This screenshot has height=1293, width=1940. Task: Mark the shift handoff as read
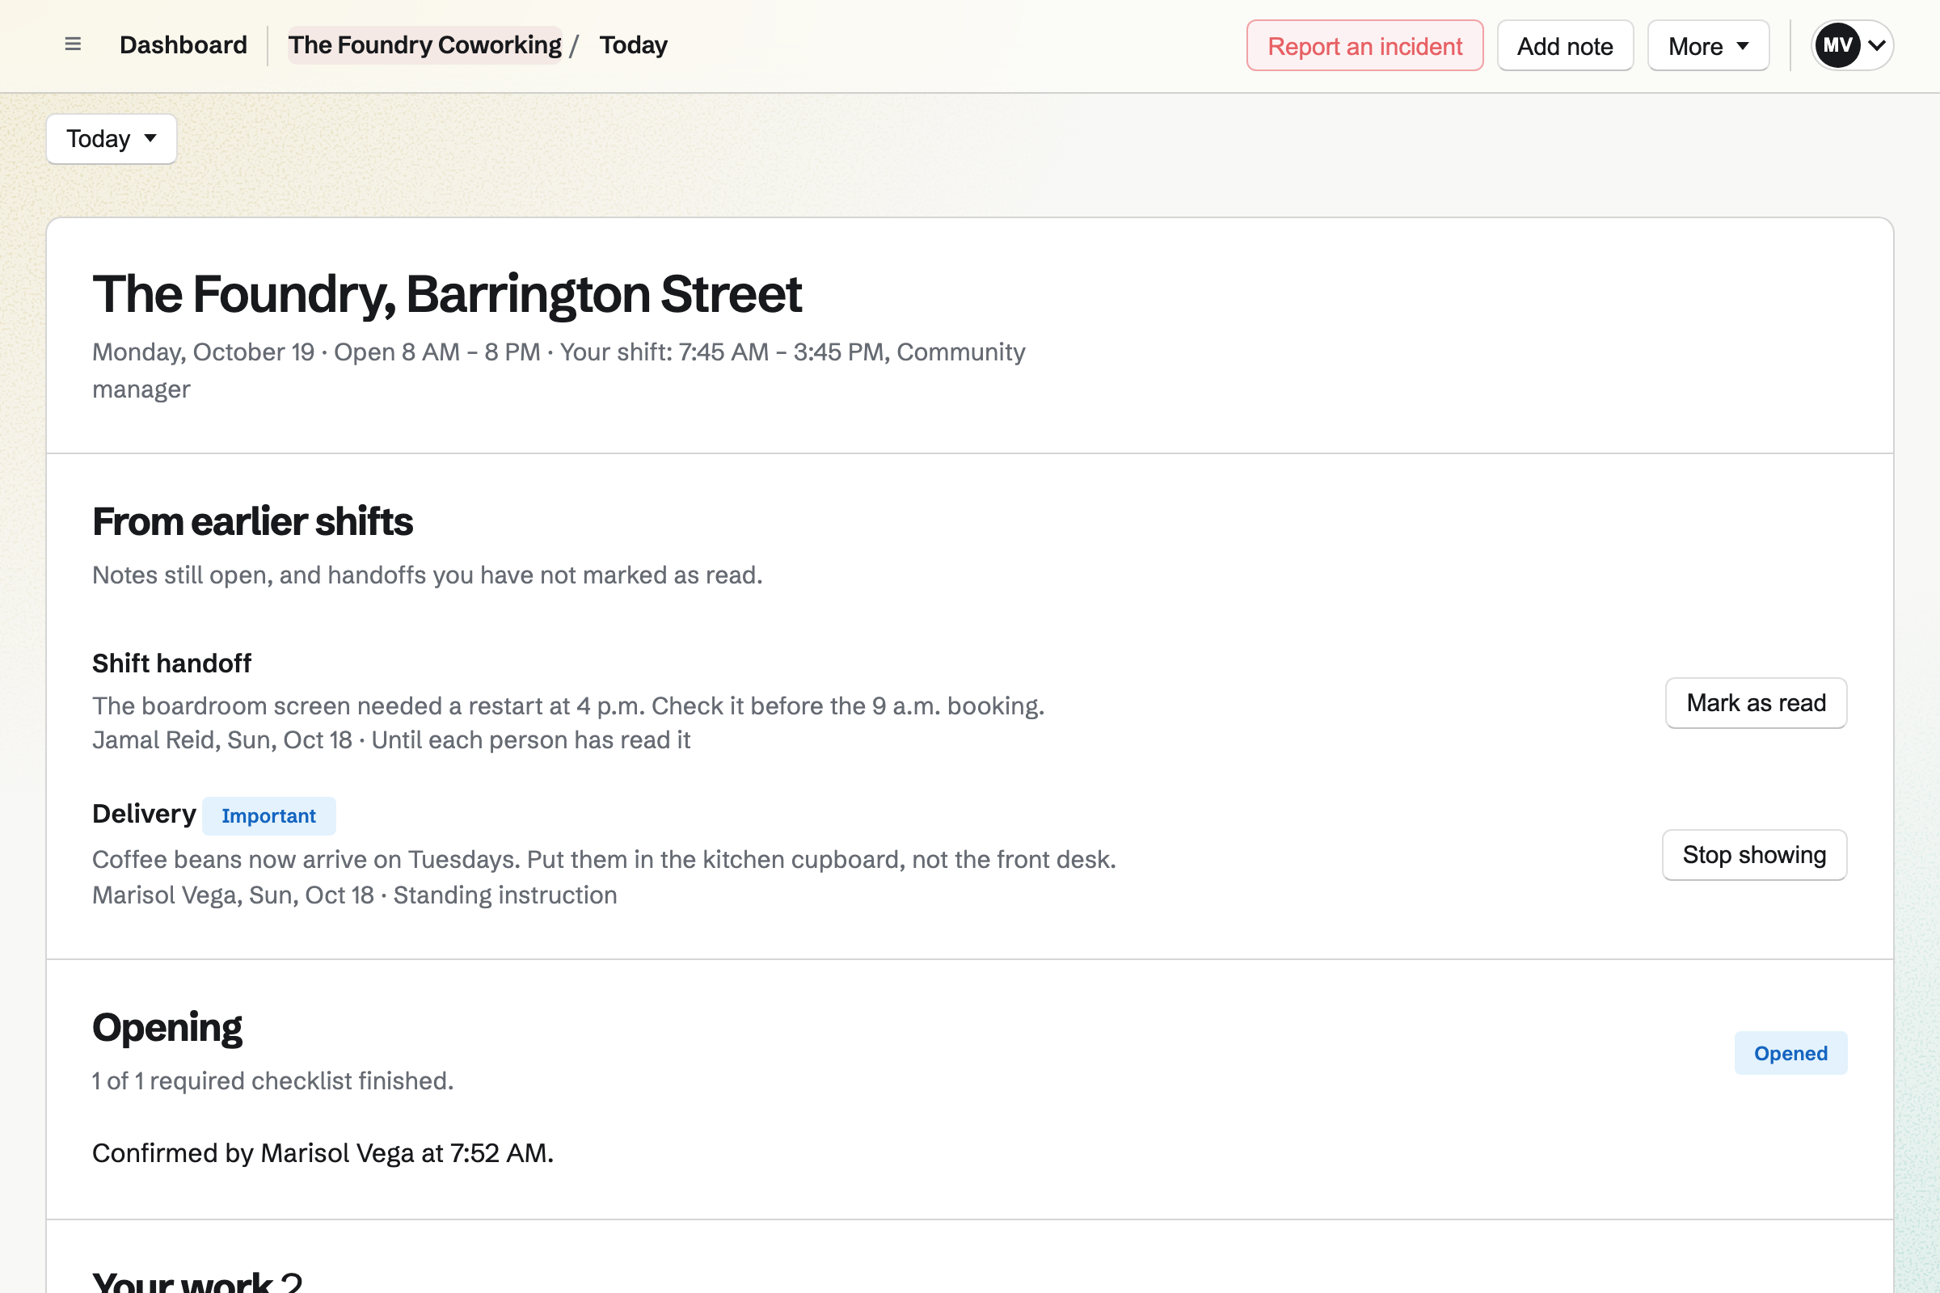click(1756, 702)
